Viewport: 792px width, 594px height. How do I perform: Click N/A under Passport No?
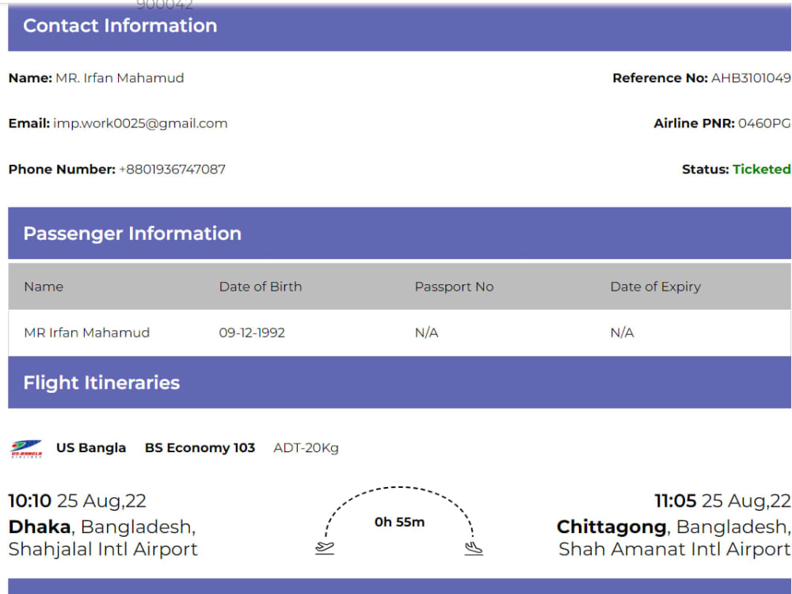point(426,333)
